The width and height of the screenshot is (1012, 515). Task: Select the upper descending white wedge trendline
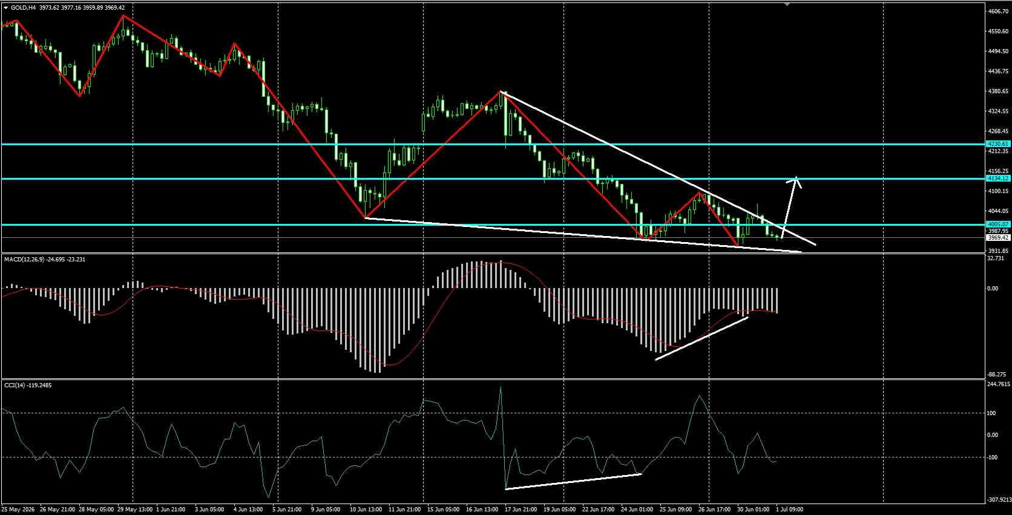[659, 168]
